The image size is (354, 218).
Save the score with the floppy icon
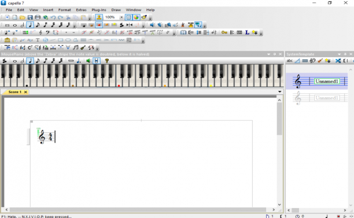coord(30,17)
